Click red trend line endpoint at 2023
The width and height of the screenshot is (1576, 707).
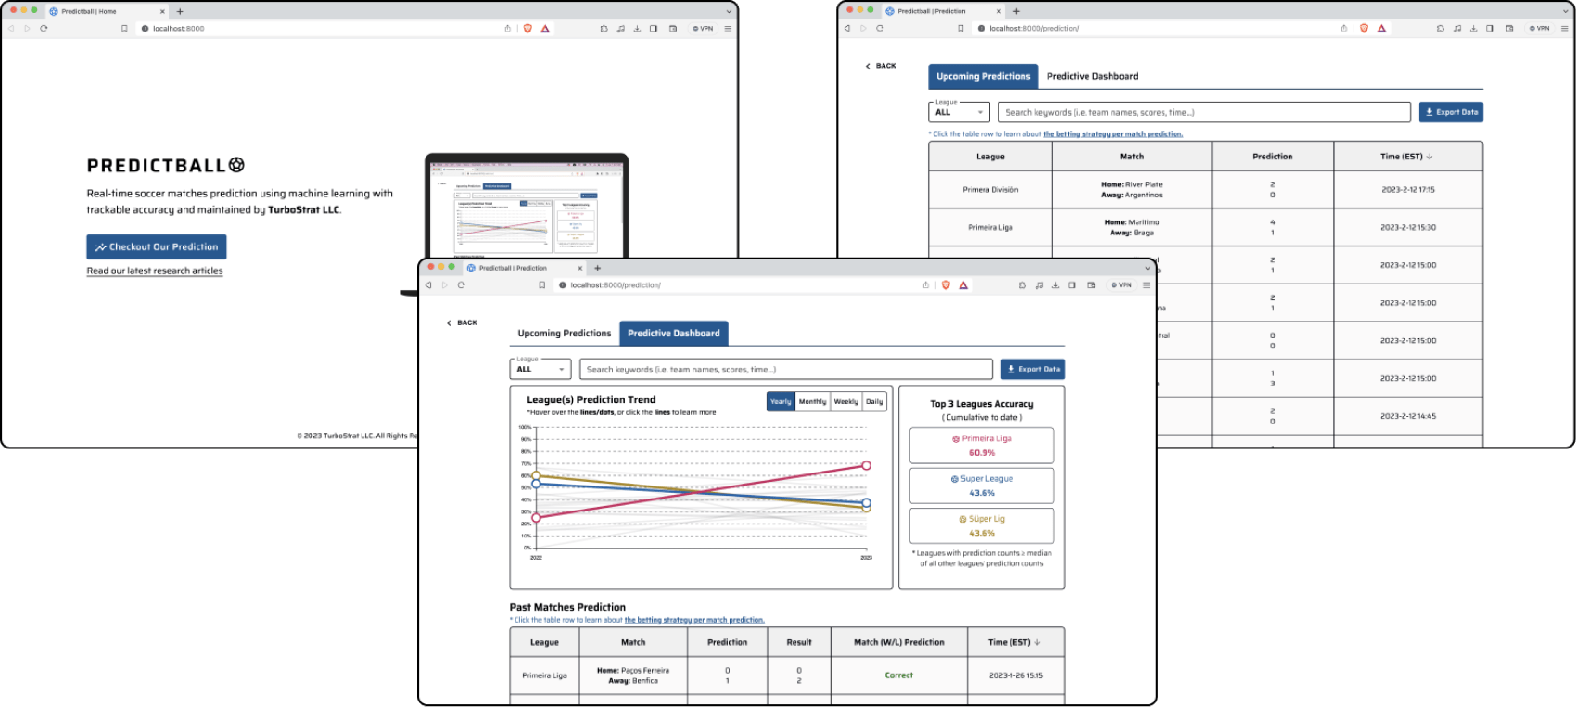pos(866,466)
